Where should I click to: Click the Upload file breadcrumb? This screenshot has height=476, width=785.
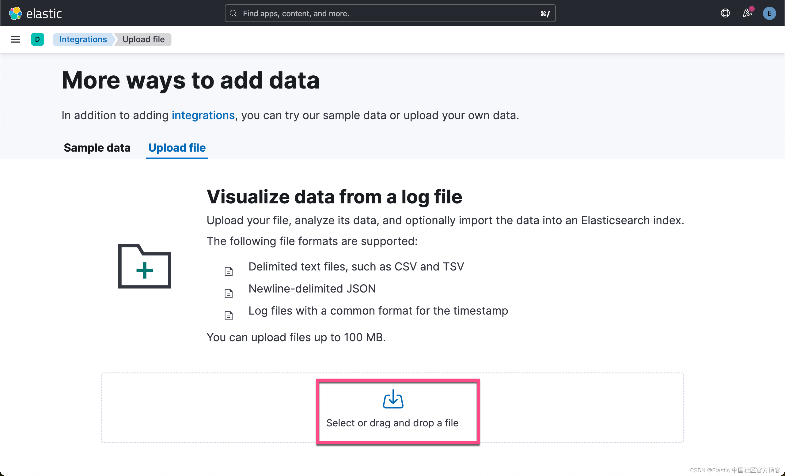[x=143, y=39]
